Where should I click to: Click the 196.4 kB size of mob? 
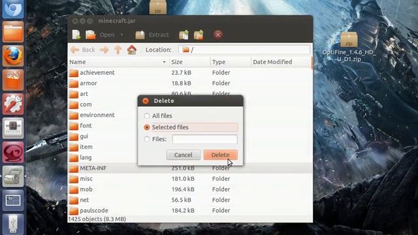pos(183,189)
